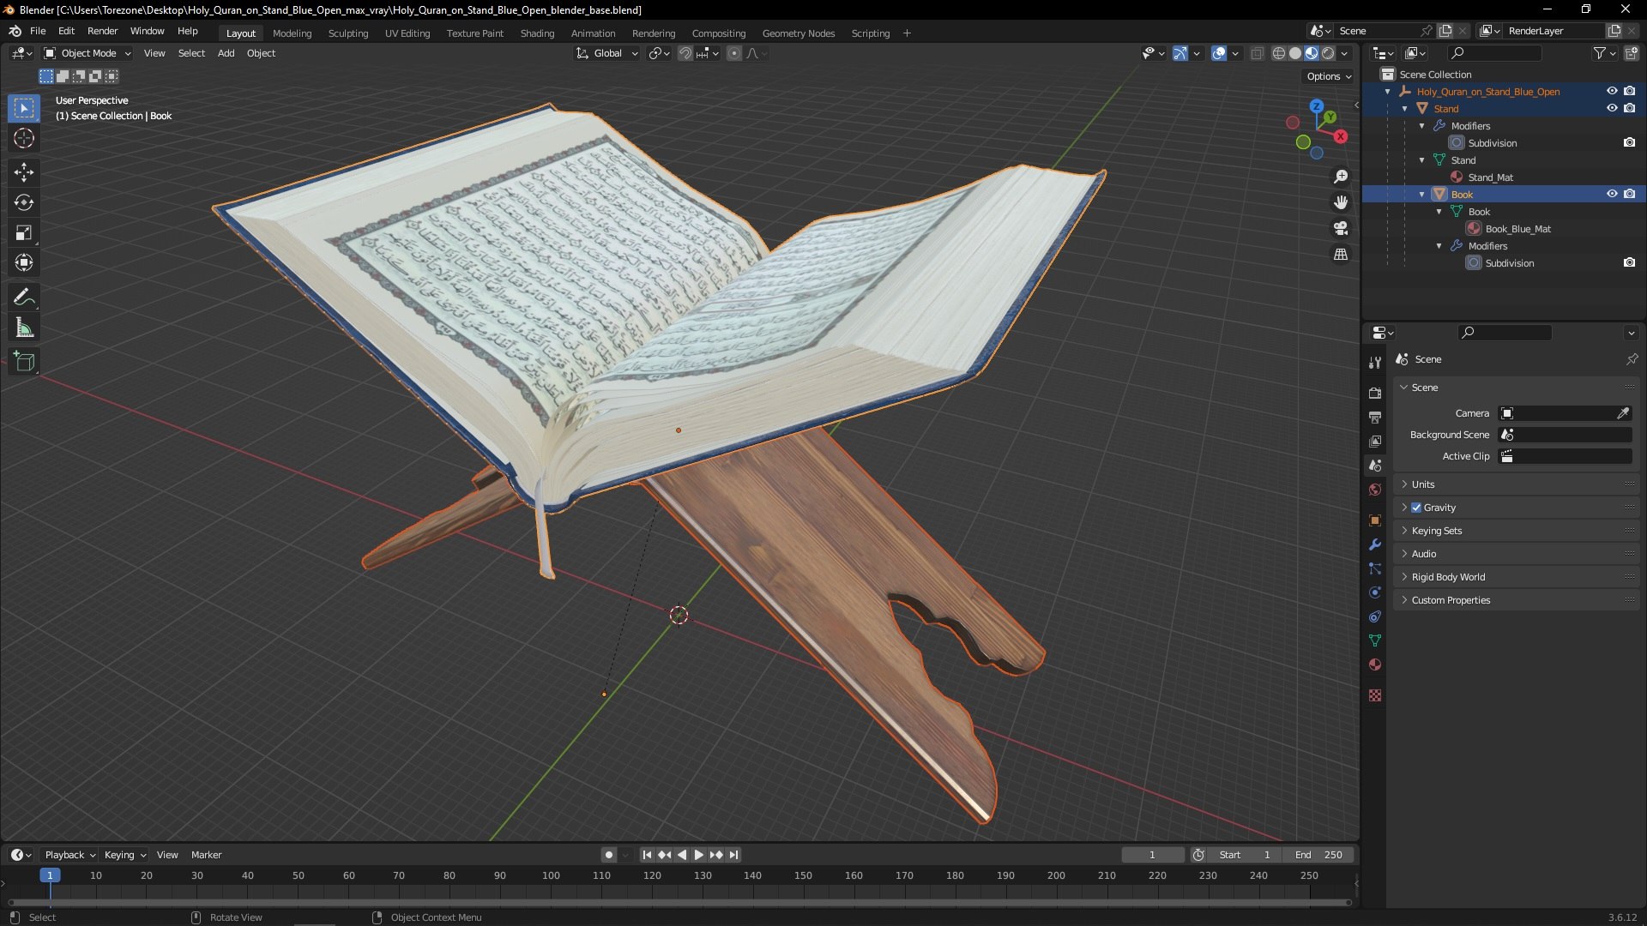Select Book_Blue_Mat in the outliner
The width and height of the screenshot is (1647, 926).
click(1517, 229)
